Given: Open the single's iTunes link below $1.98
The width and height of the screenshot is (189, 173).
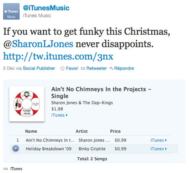Looking at the screenshot, I should (x=59, y=115).
